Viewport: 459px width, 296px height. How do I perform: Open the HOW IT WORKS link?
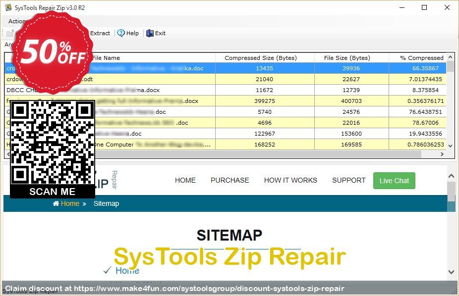pyautogui.click(x=290, y=180)
